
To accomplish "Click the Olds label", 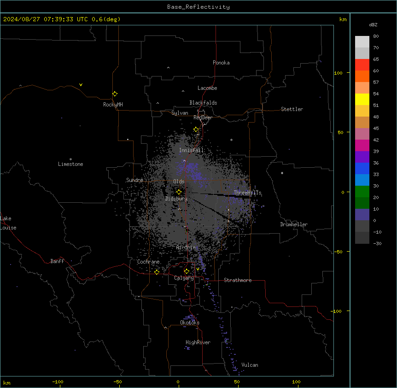I will pyautogui.click(x=179, y=182).
